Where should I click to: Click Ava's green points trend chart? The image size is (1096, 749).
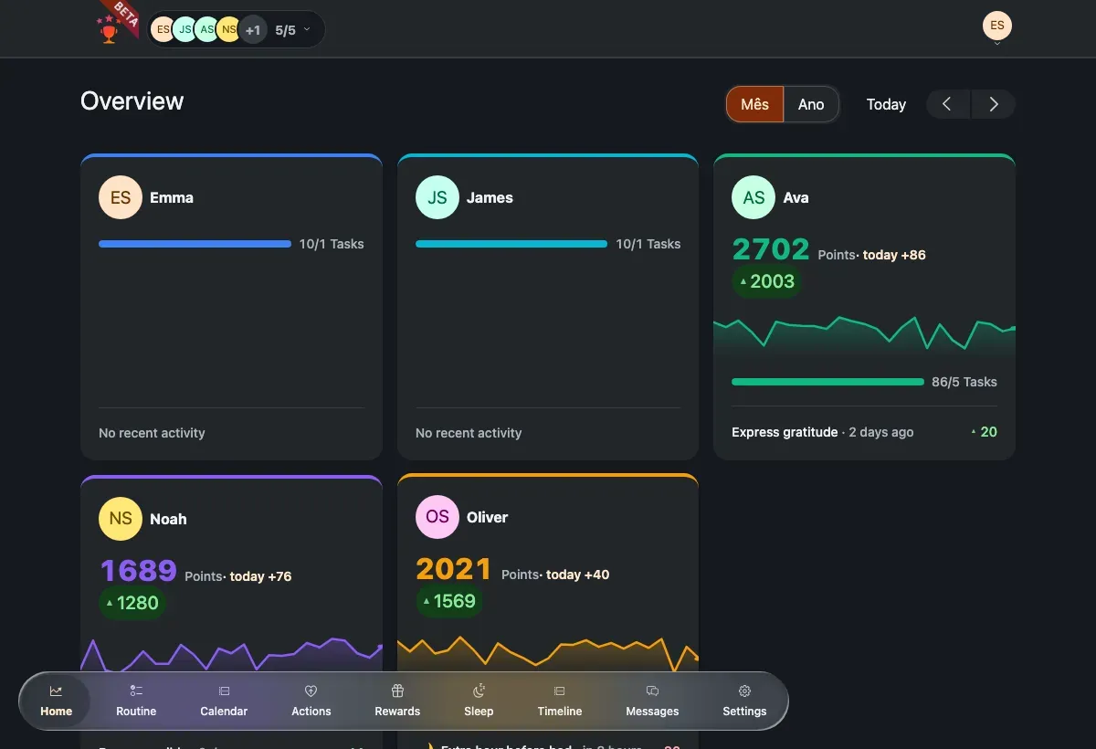(864, 334)
